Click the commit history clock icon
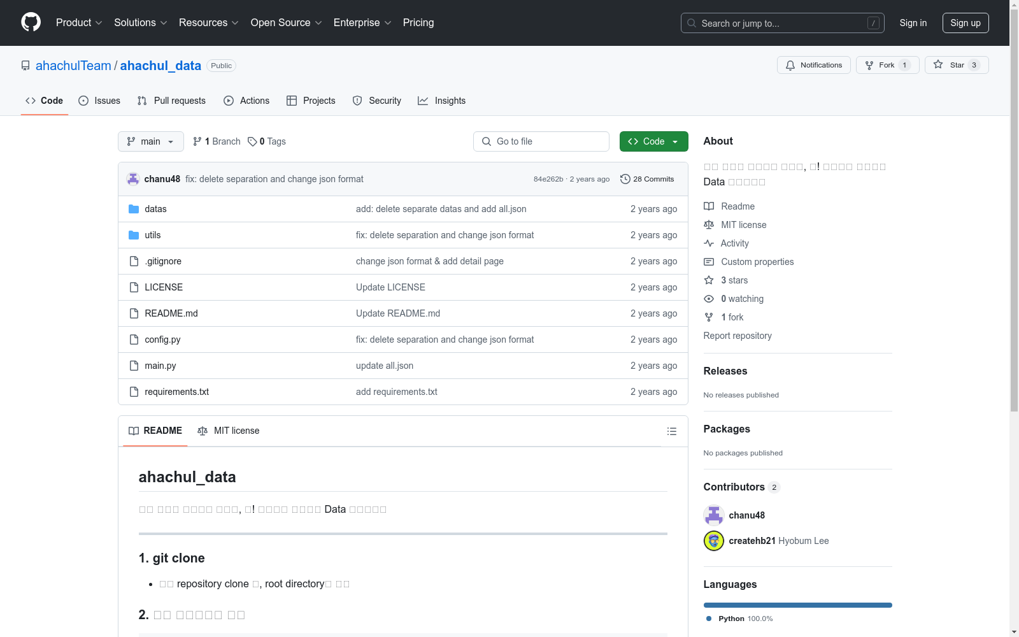Viewport: 1019px width, 637px height. pyautogui.click(x=625, y=179)
